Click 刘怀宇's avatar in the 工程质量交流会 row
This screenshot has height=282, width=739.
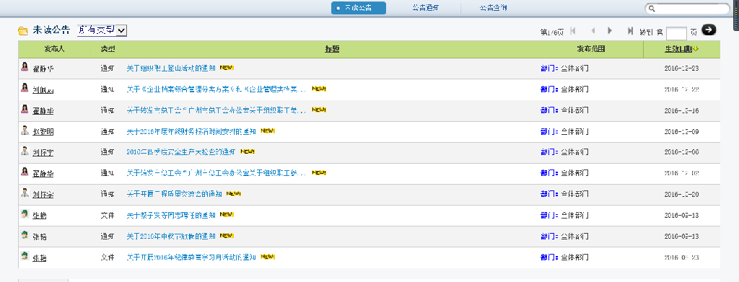pyautogui.click(x=25, y=193)
